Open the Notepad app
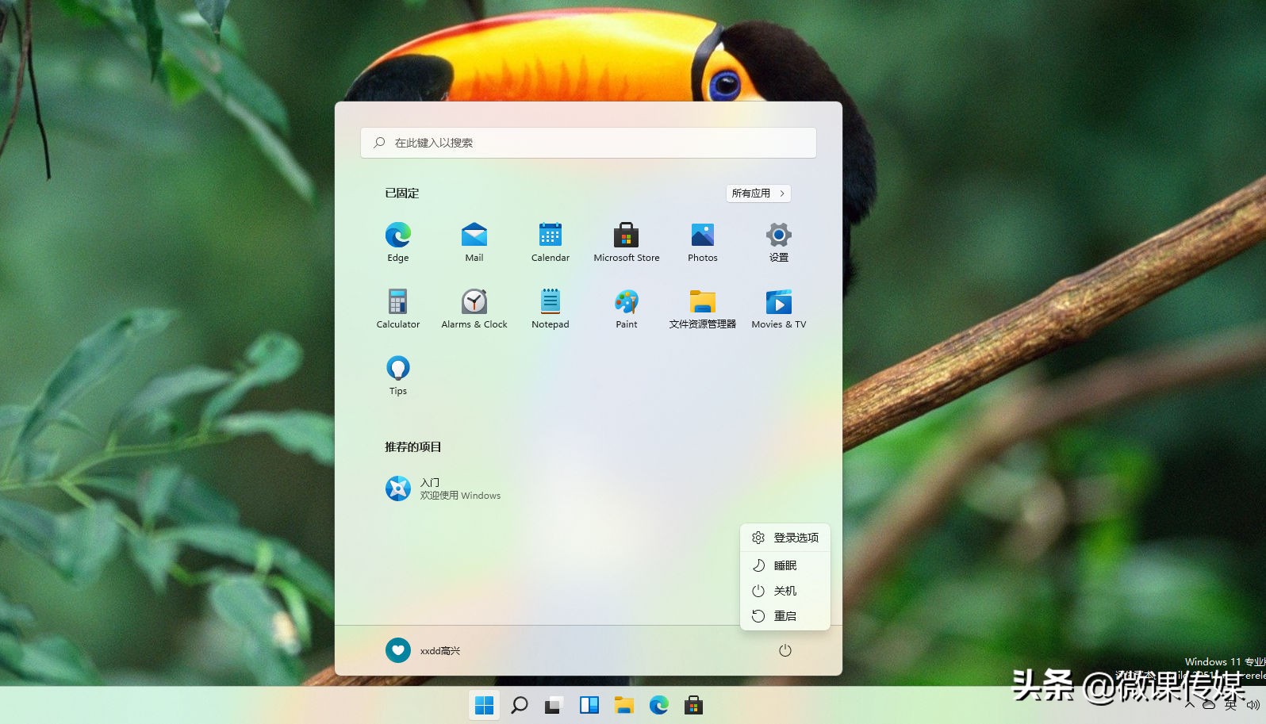Screen dimensions: 1266x724 tap(551, 308)
